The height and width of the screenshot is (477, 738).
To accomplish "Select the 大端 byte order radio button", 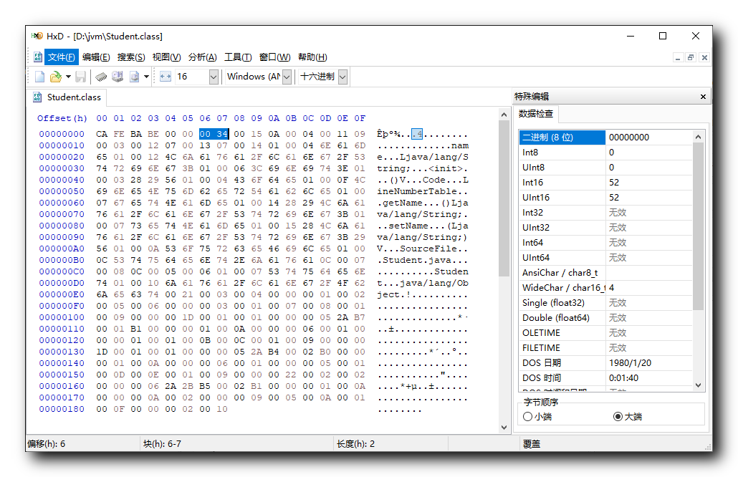I will 618,417.
